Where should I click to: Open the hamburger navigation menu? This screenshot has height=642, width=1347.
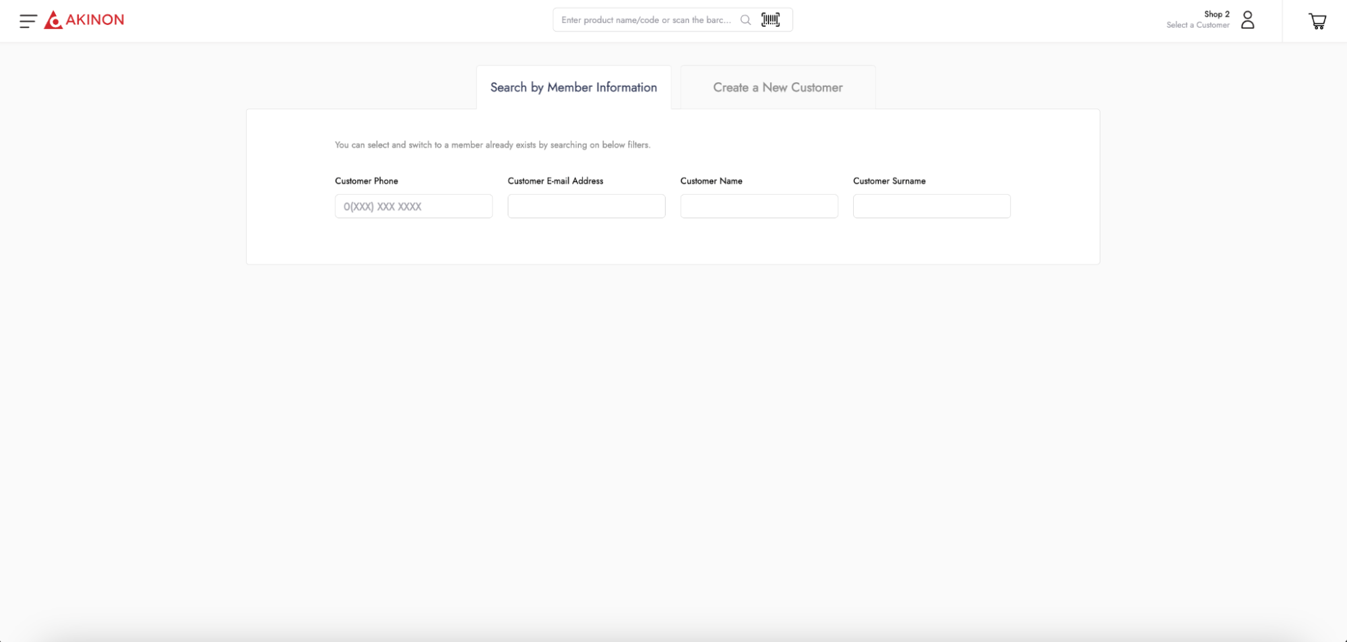click(28, 21)
